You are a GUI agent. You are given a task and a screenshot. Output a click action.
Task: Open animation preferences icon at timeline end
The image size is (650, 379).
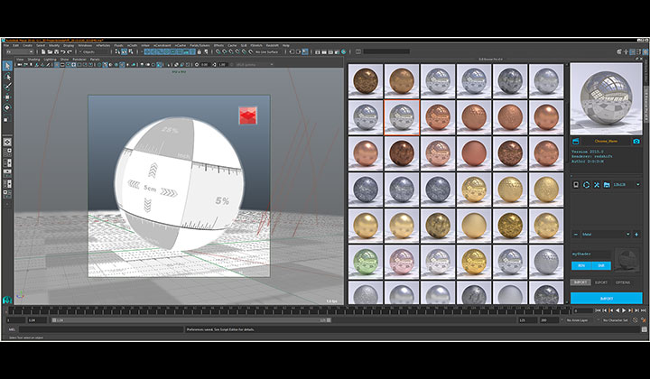click(x=644, y=320)
